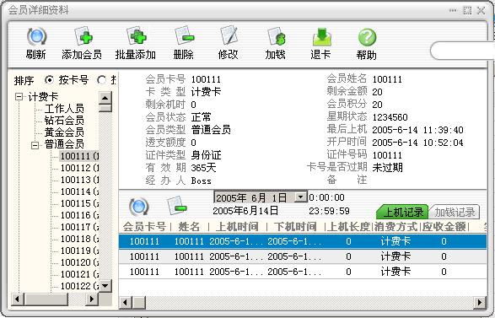Click the 下机时间 column header
The height and width of the screenshot is (318, 495).
(295, 226)
